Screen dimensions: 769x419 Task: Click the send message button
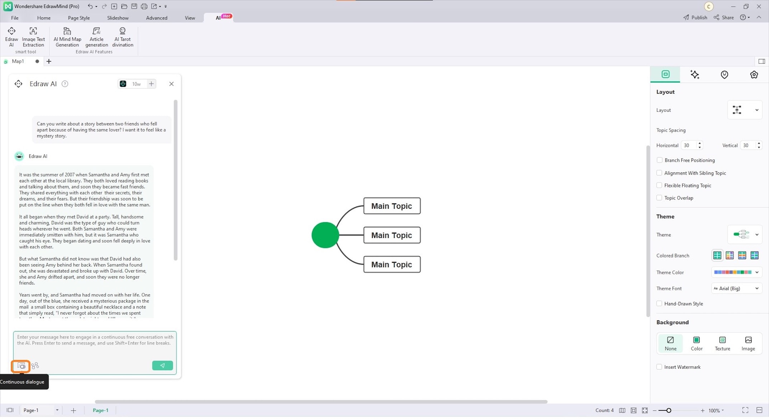(x=162, y=365)
